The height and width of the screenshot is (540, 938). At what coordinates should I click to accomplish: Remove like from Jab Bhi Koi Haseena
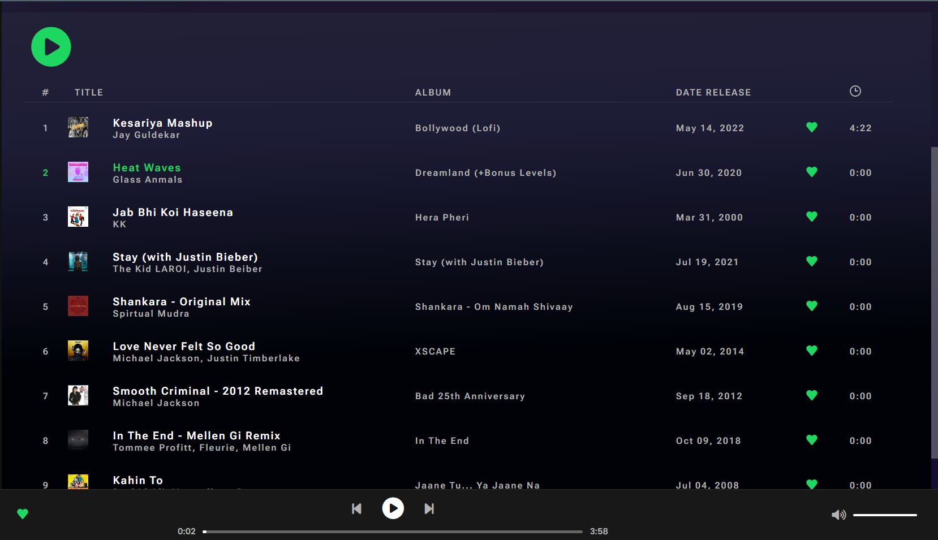tap(812, 217)
